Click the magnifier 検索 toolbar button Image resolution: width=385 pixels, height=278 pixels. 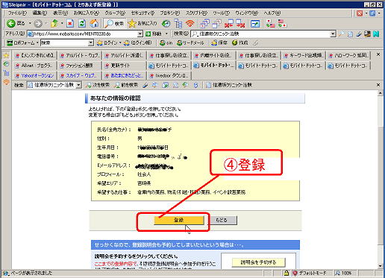point(114,24)
